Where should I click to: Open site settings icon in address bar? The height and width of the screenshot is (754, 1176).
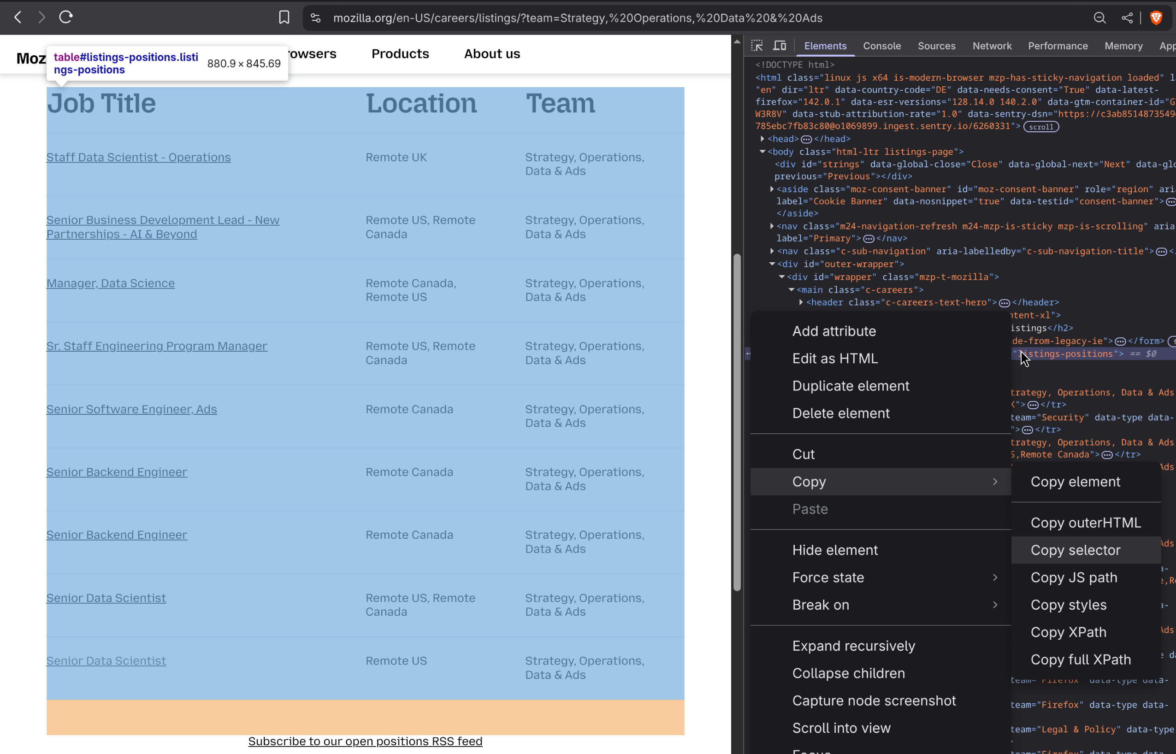[x=316, y=18]
